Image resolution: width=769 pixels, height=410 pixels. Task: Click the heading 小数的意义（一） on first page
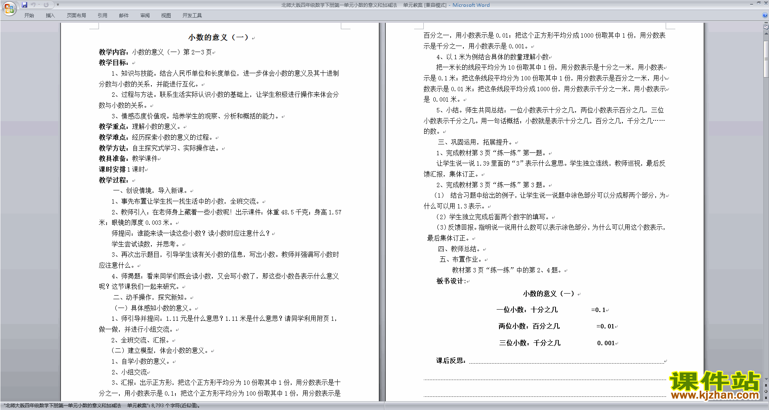(x=218, y=38)
